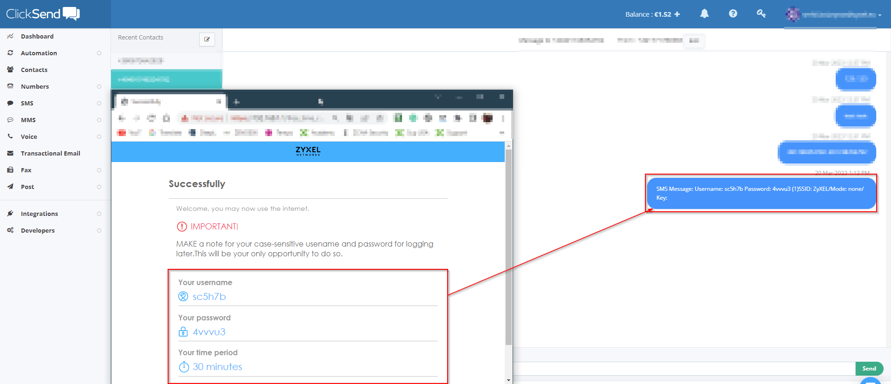
Task: Open notifications bell
Action: [x=704, y=14]
